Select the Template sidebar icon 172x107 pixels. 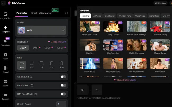6,29
